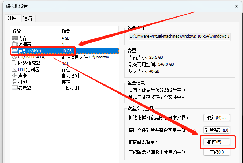This screenshot has width=243, height=163.
Task: Select the processor (处理器) icon
Action: pyautogui.click(x=15, y=44)
